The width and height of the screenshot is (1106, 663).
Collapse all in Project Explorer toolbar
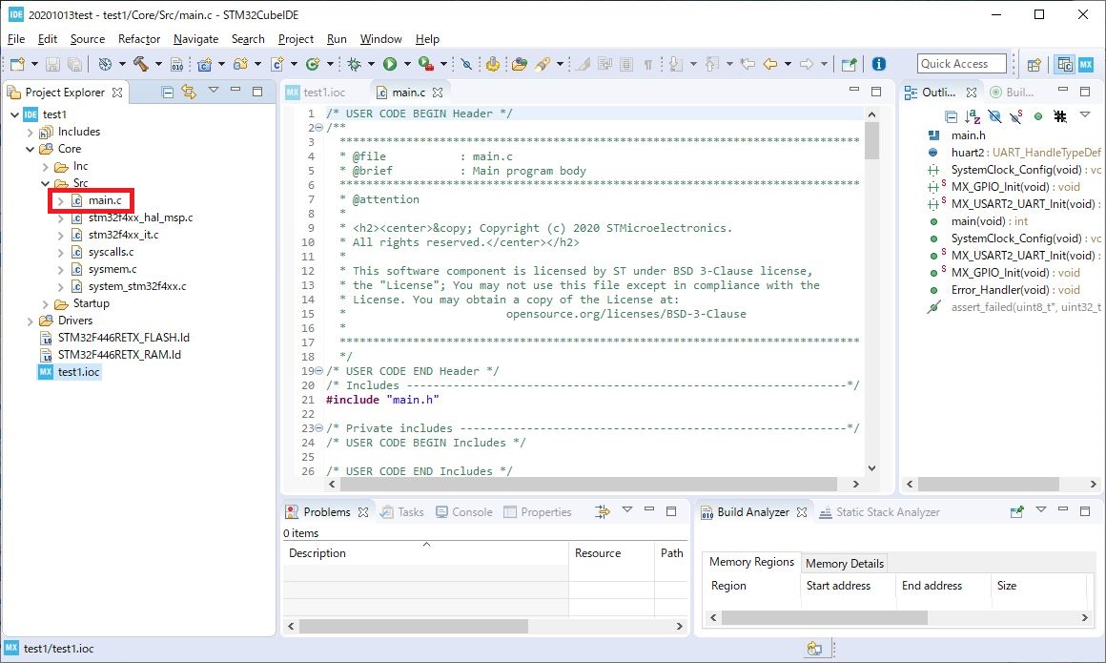click(x=168, y=92)
